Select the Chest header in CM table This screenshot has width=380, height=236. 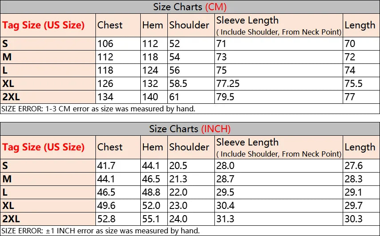pos(110,25)
